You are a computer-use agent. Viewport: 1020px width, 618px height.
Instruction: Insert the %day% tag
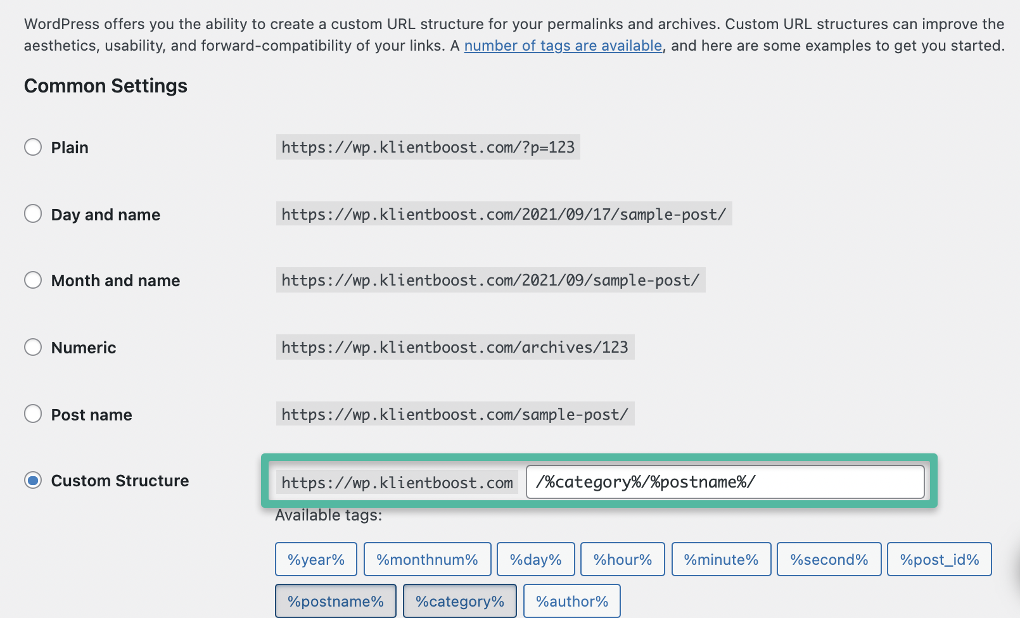[x=536, y=559]
